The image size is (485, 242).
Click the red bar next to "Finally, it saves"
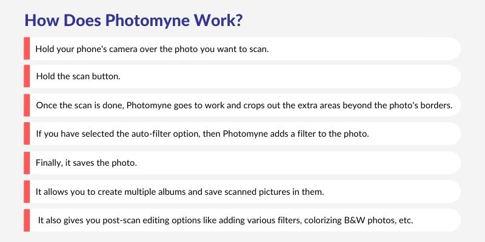tap(27, 162)
